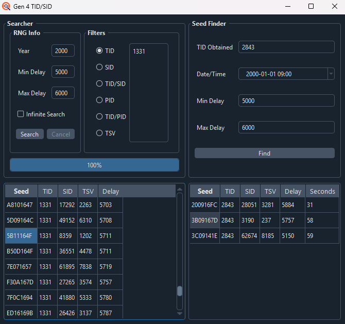This screenshot has width=345, height=324.
Task: Sort Seed Finder table by Delay header
Action: (x=293, y=191)
